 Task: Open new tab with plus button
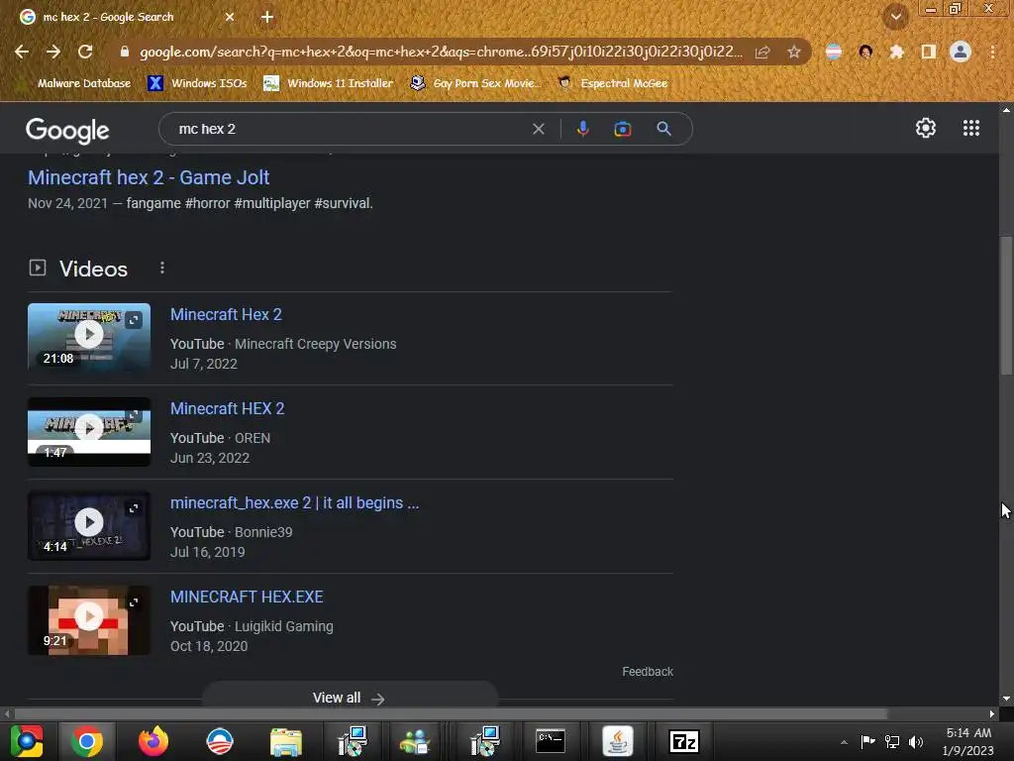coord(267,17)
